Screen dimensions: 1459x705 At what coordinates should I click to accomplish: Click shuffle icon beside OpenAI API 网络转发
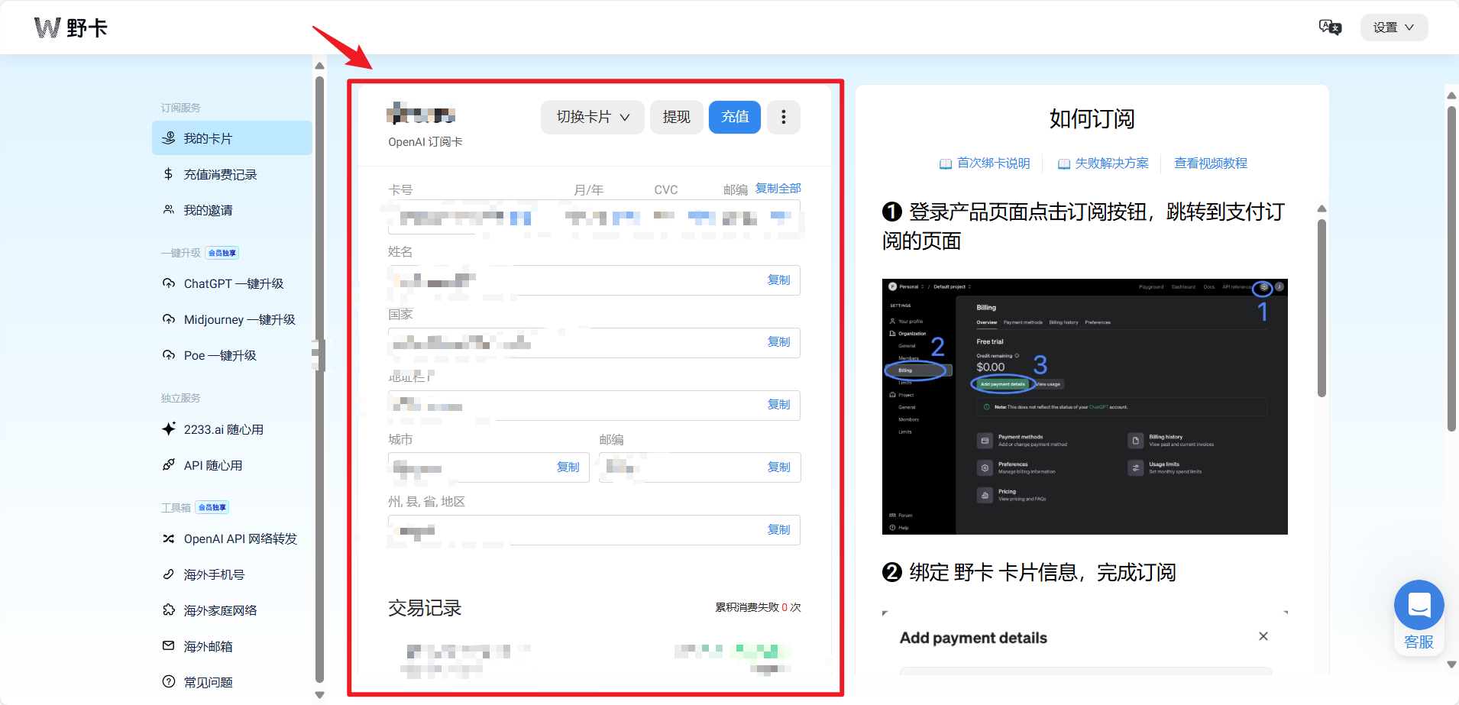[x=169, y=538]
